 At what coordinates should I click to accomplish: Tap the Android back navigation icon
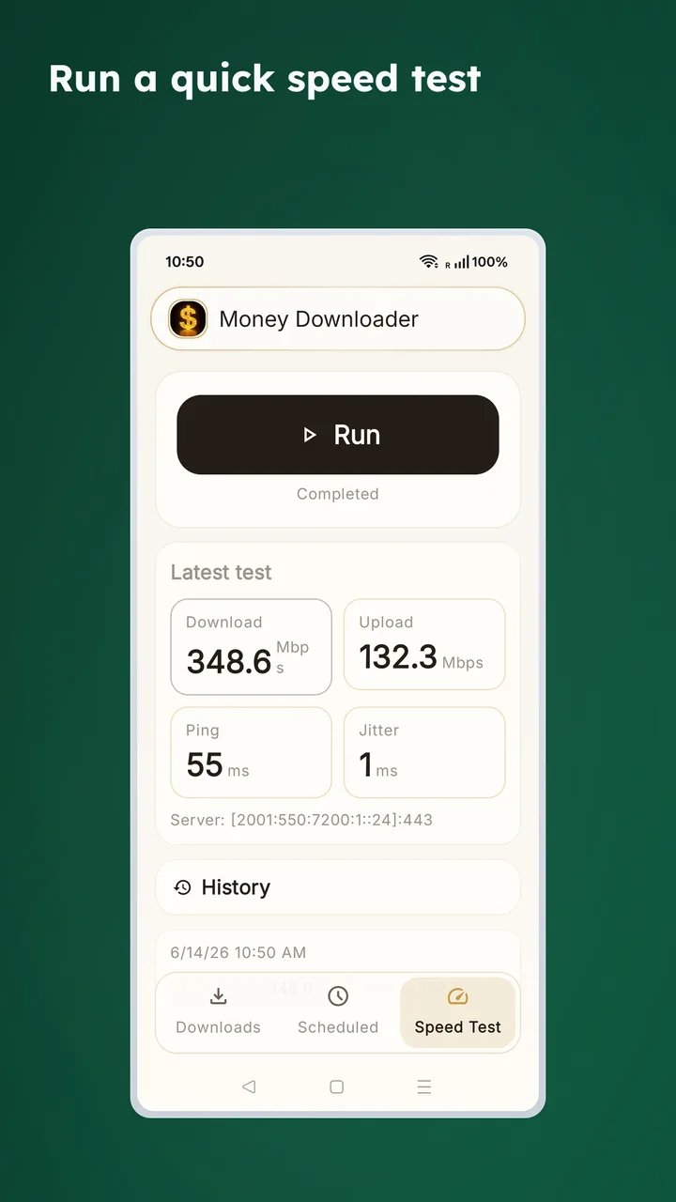pyautogui.click(x=249, y=1086)
